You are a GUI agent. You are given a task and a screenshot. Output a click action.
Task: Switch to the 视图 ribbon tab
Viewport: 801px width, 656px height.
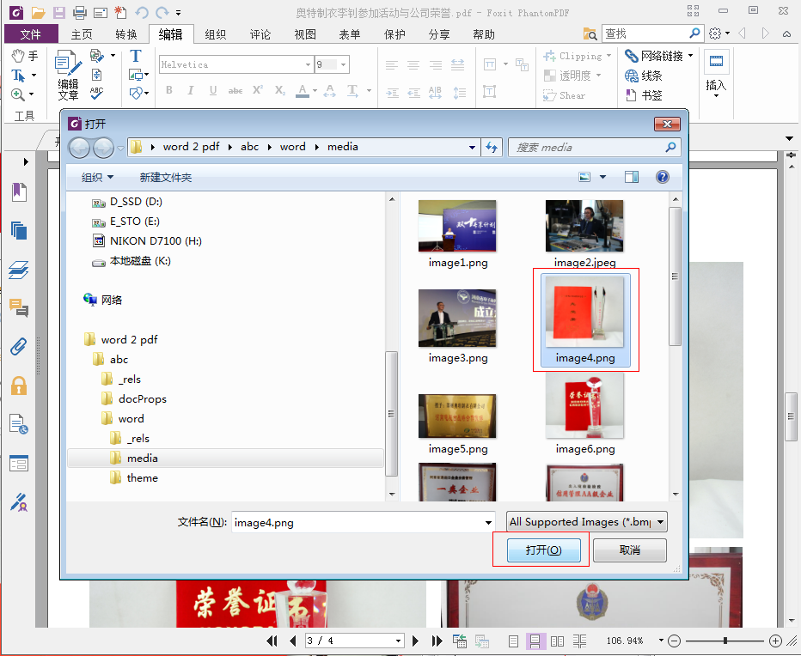click(x=305, y=34)
